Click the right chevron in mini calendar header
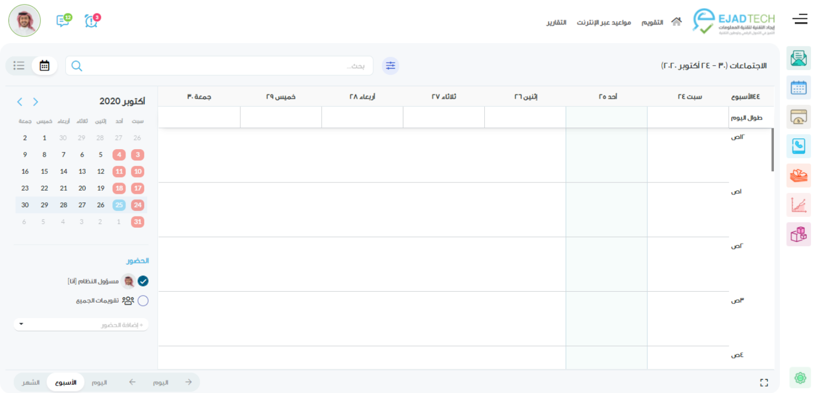817x393 pixels. click(x=36, y=102)
